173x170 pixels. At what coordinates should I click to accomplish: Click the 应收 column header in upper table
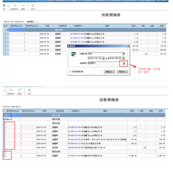pos(133,26)
